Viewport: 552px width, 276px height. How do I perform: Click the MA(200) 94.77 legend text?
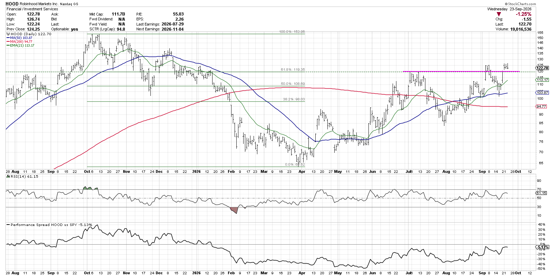[x=21, y=42]
